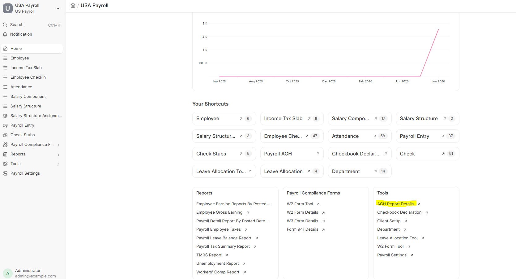This screenshot has height=279, width=516.
Task: Click the arrow icon beside ACH Report Details
Action: click(419, 204)
